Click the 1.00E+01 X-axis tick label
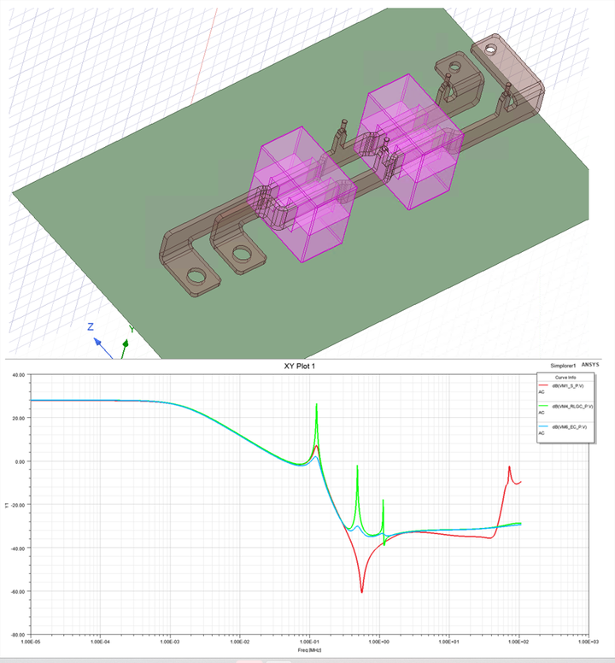615x663 pixels. point(449,642)
